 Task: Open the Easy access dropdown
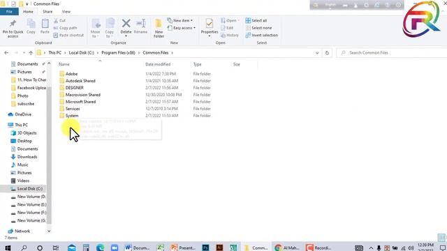(182, 28)
